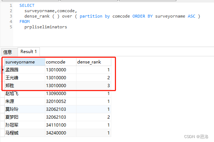
Task: Select the cell 朱源
Action: [x=25, y=101]
